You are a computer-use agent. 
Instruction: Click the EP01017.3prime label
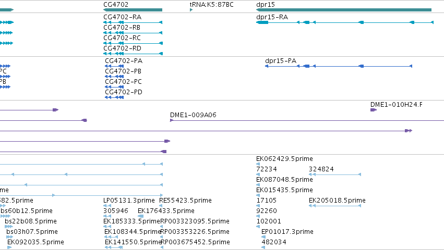pyautogui.click(x=287, y=232)
